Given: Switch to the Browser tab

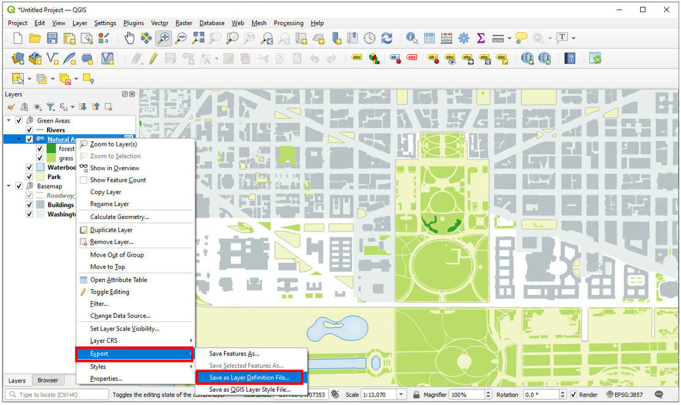Looking at the screenshot, I should (x=48, y=380).
